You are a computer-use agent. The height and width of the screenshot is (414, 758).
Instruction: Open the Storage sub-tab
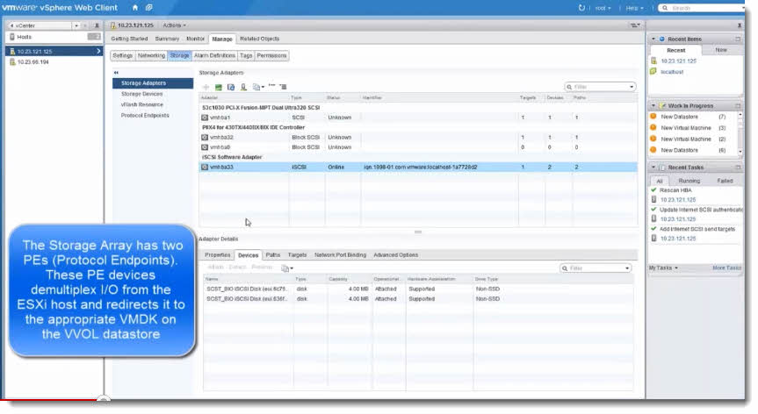(179, 55)
